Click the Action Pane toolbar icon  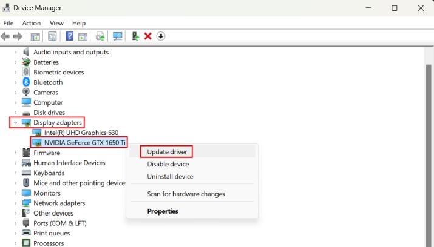pos(83,36)
